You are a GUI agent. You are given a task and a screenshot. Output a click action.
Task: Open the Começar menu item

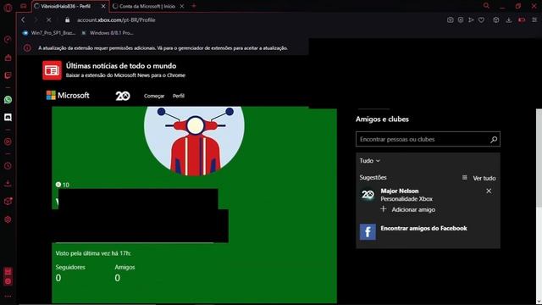[154, 96]
